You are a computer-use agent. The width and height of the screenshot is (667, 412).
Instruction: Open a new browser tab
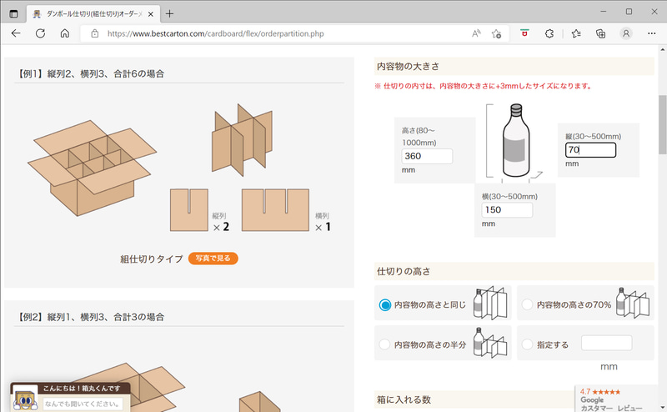tap(170, 14)
